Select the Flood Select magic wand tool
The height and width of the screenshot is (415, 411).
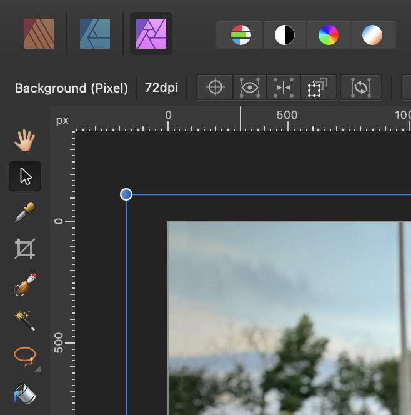tap(25, 321)
